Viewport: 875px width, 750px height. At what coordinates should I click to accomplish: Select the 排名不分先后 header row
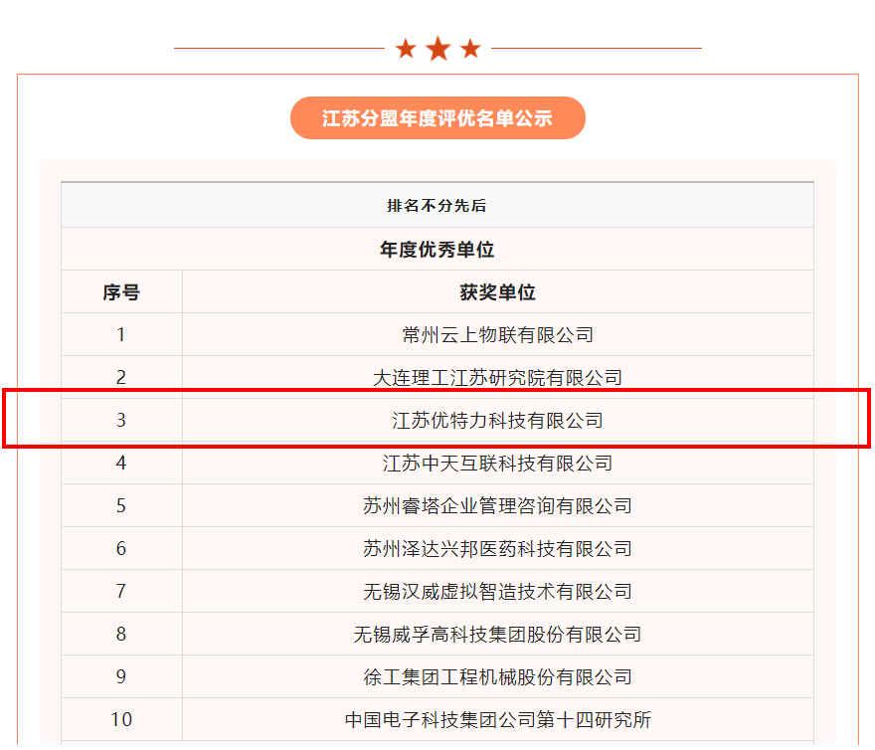(x=437, y=206)
